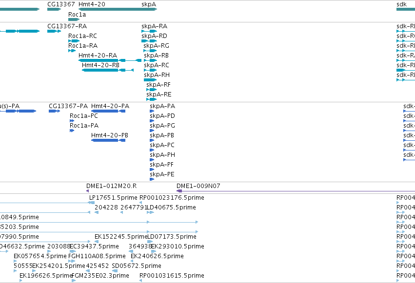Select protein skpA-PC

click(162, 145)
